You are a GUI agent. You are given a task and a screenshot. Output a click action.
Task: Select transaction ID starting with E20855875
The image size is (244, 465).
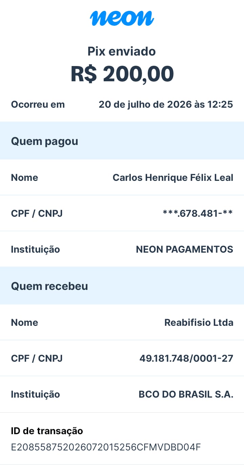pos(106,447)
